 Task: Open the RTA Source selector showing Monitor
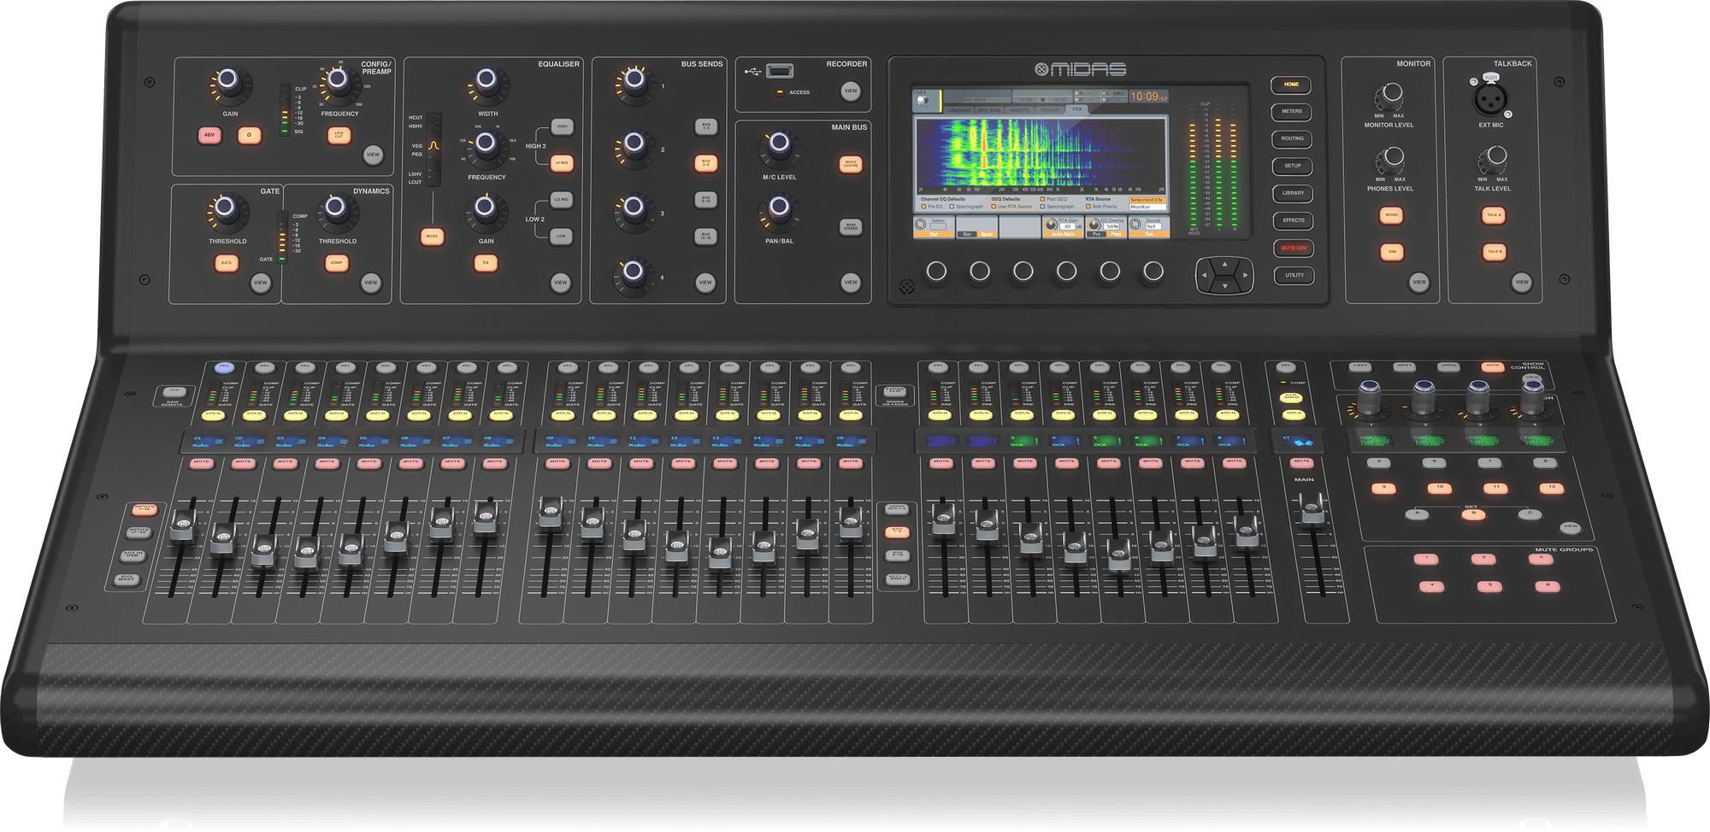(1148, 208)
